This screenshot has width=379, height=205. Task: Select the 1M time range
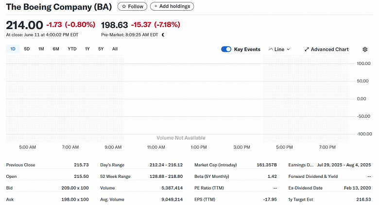(x=41, y=49)
